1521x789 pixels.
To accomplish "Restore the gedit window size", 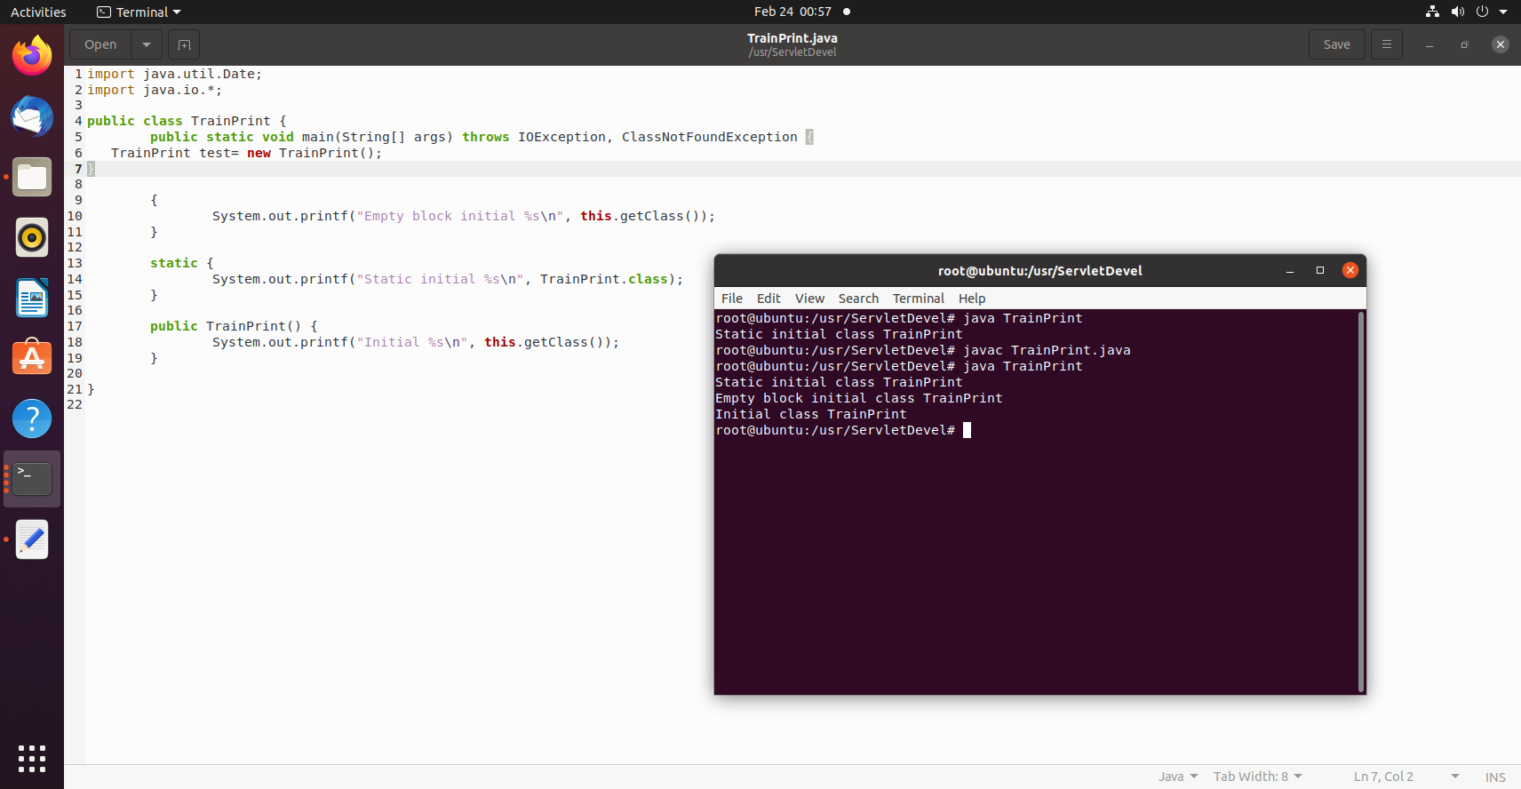I will (x=1465, y=44).
